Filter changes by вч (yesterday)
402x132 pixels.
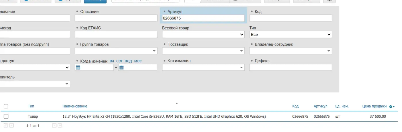(112, 61)
